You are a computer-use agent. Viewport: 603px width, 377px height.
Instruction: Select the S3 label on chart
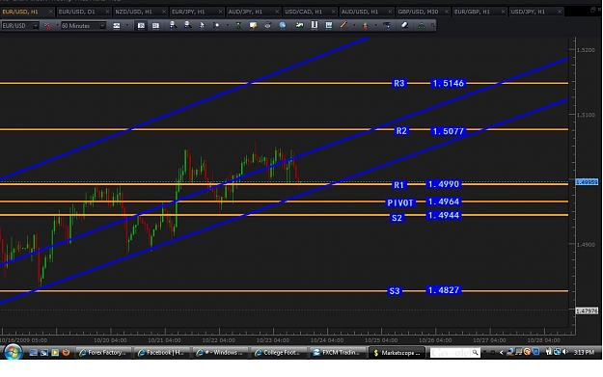click(x=395, y=291)
